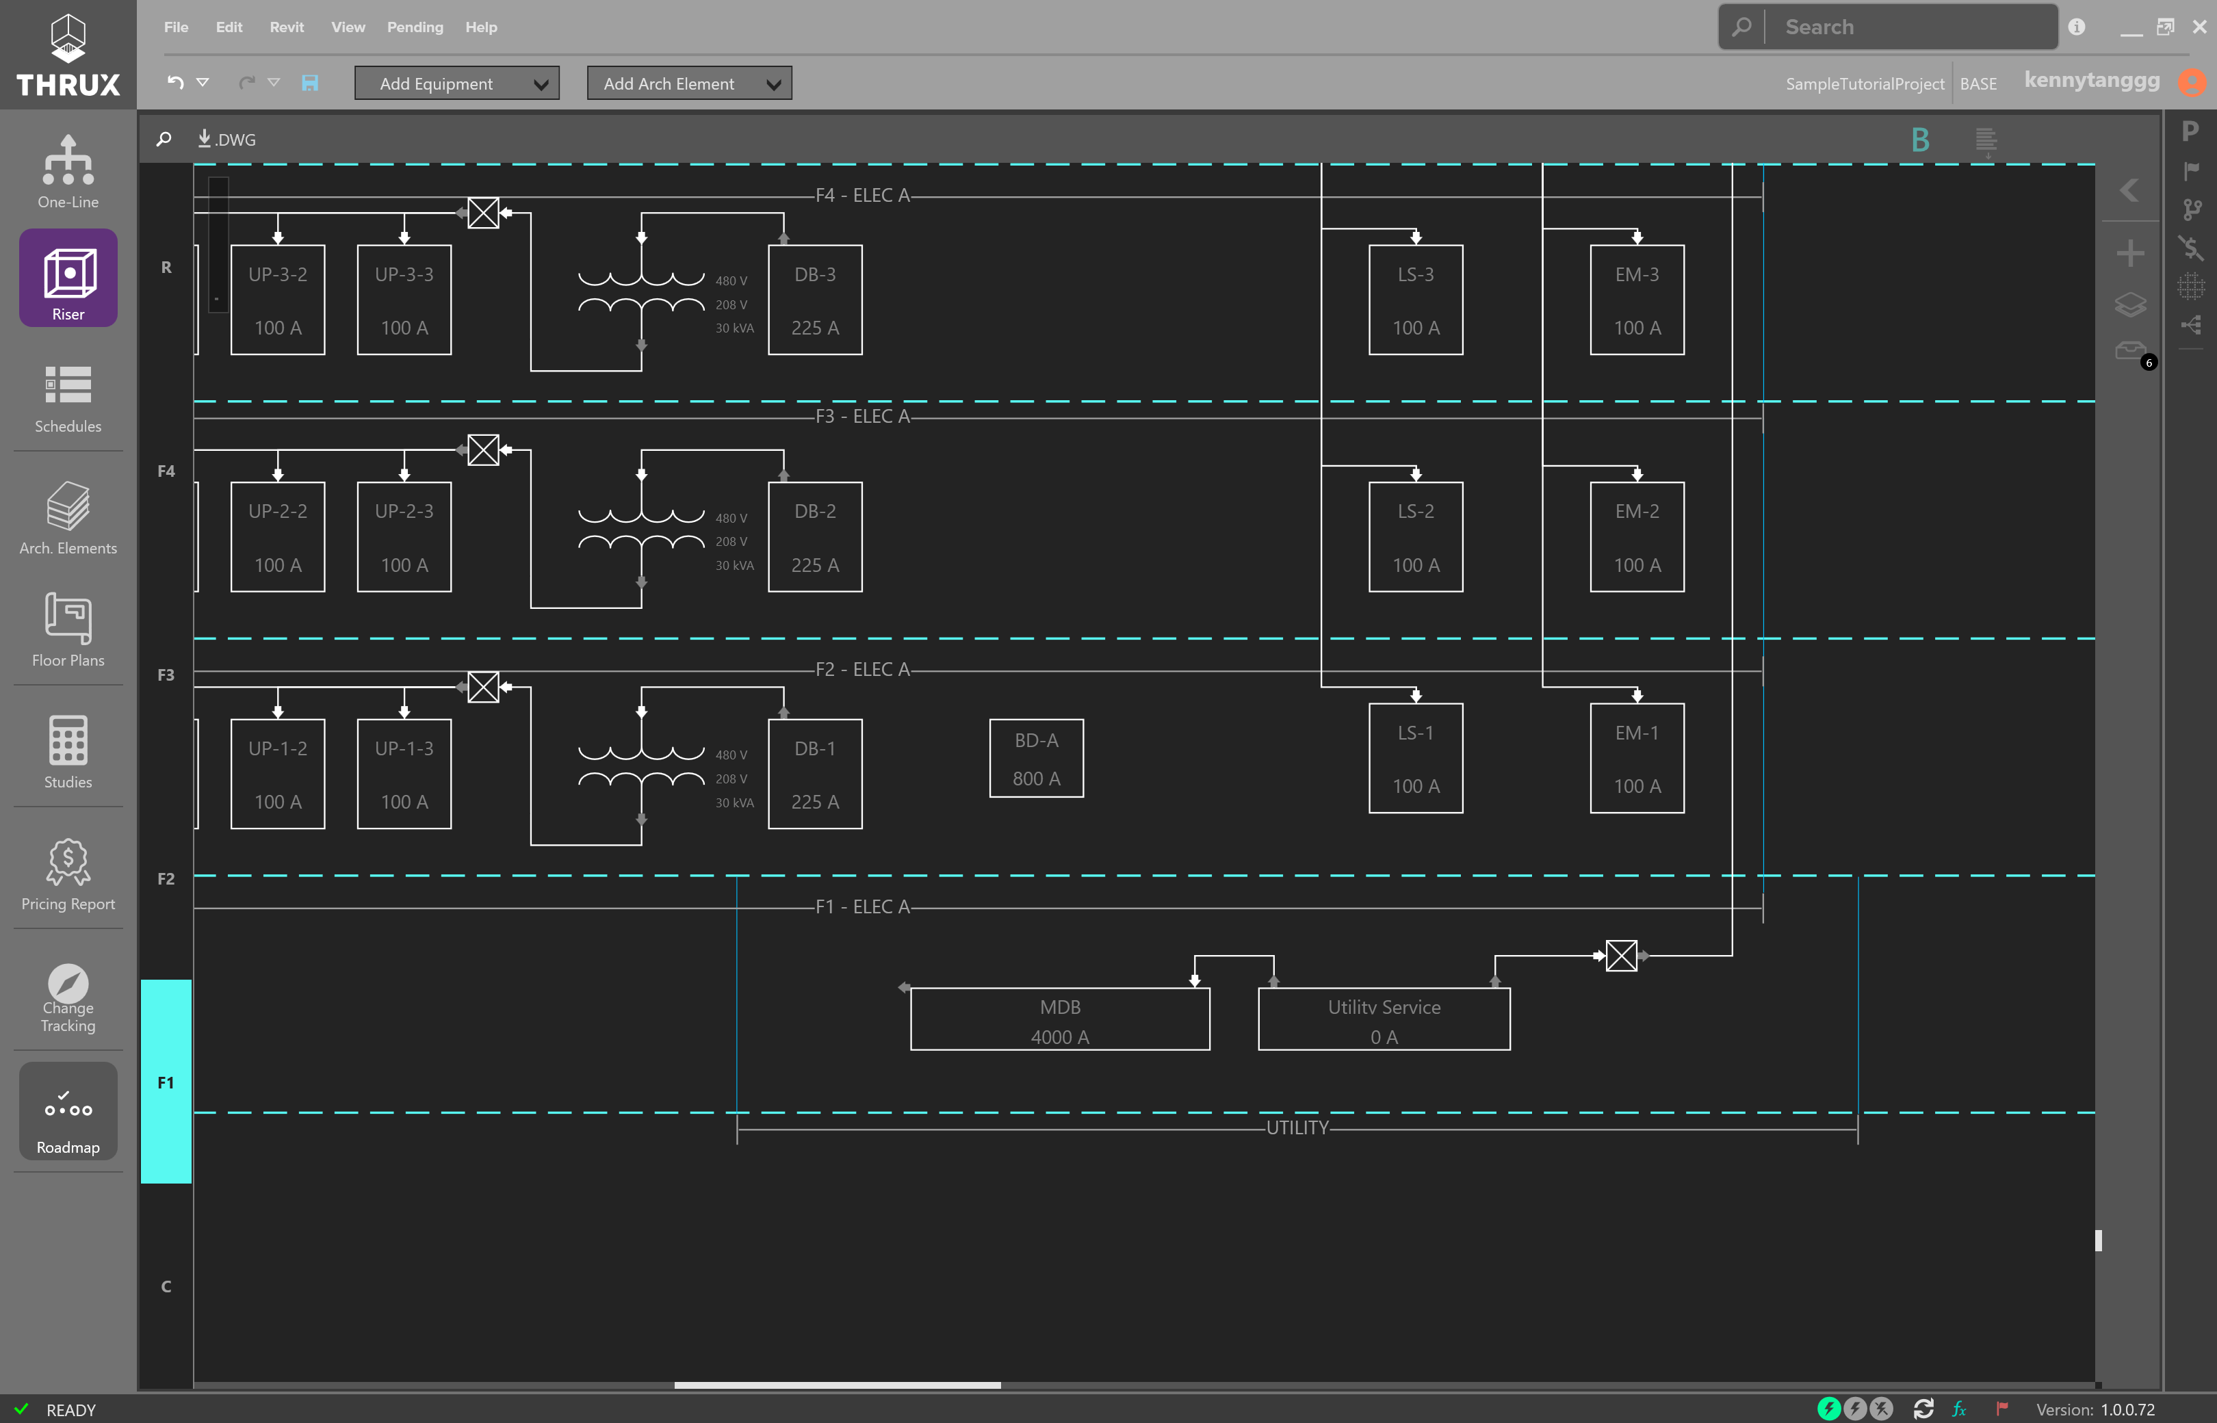Click the THRUX logo
The height and width of the screenshot is (1423, 2217).
pyautogui.click(x=68, y=55)
